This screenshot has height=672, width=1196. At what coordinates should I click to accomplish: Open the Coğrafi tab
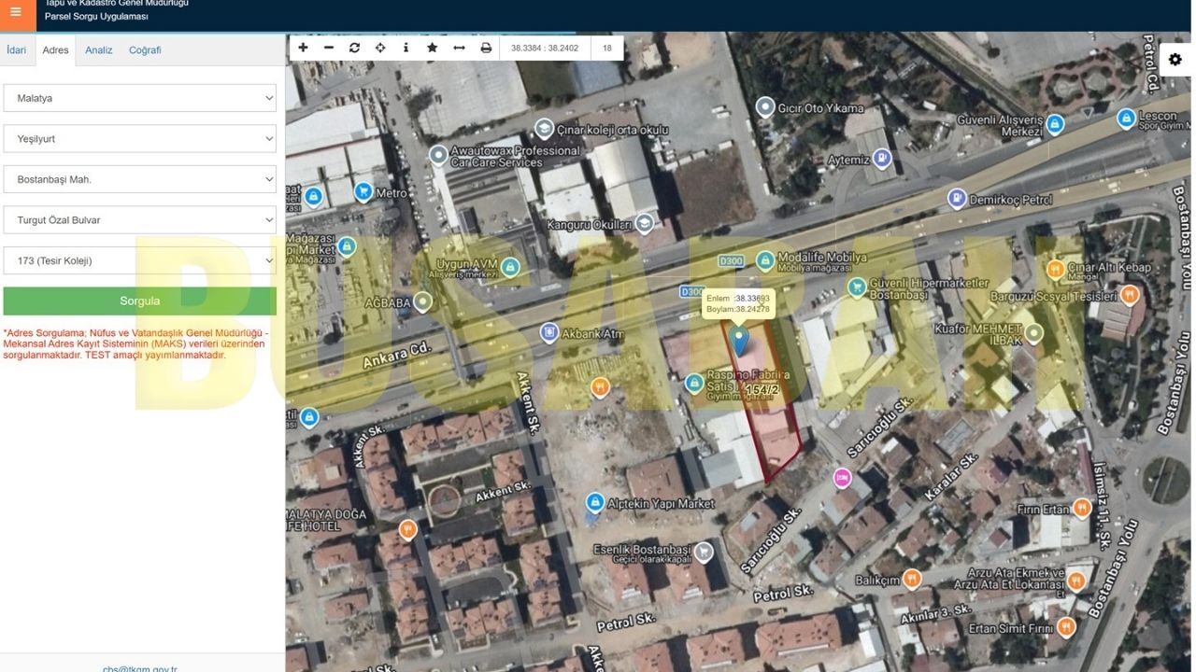(x=145, y=50)
